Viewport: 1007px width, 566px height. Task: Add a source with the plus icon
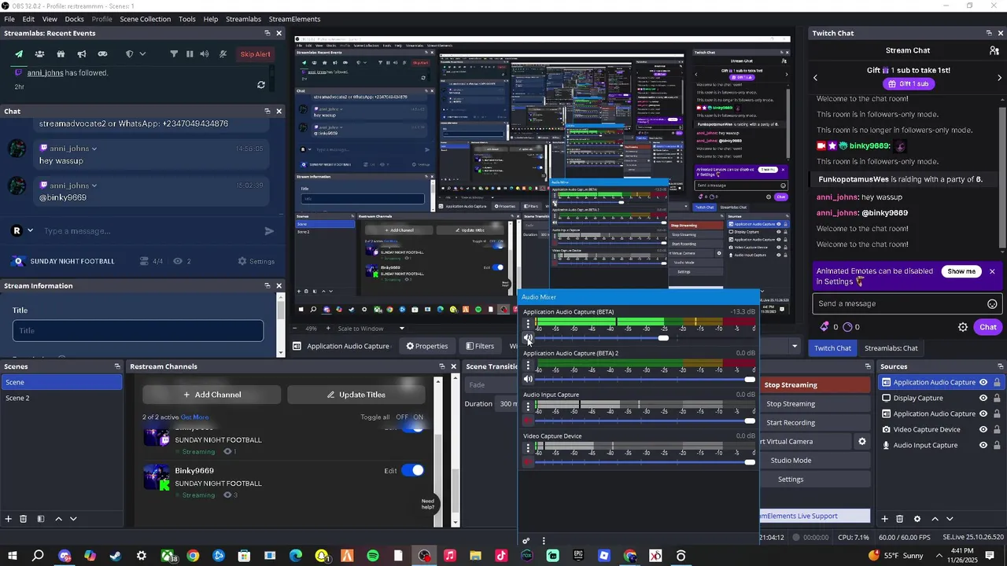pyautogui.click(x=884, y=519)
